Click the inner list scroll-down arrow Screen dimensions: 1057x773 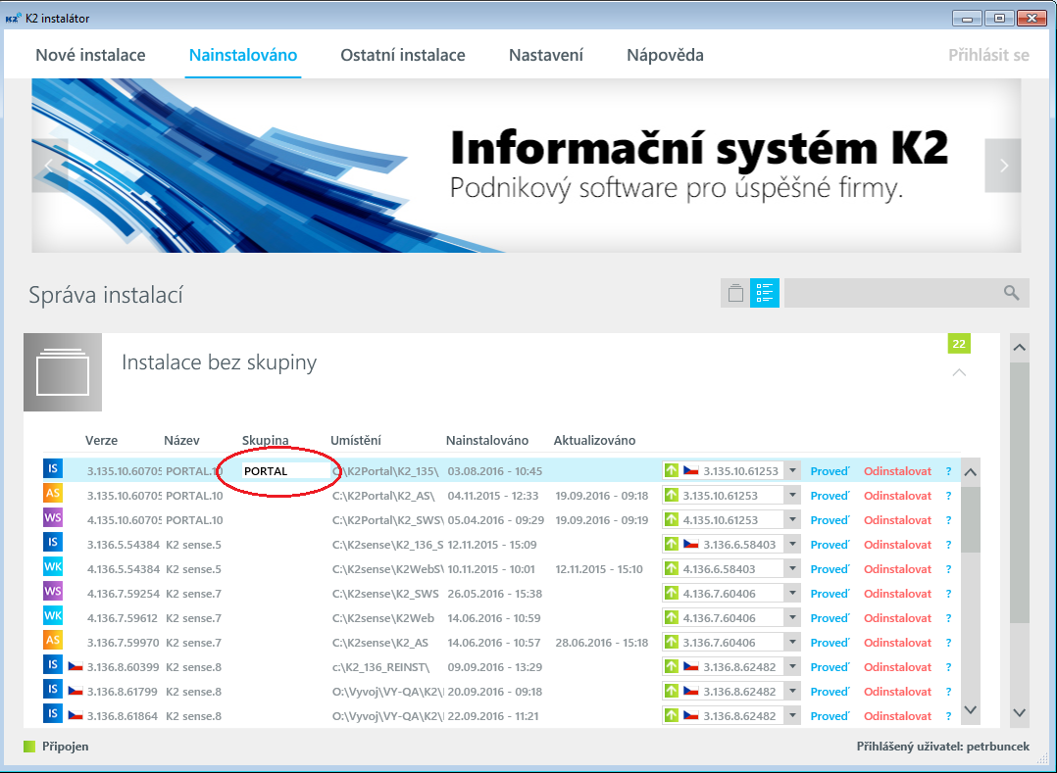(x=970, y=709)
